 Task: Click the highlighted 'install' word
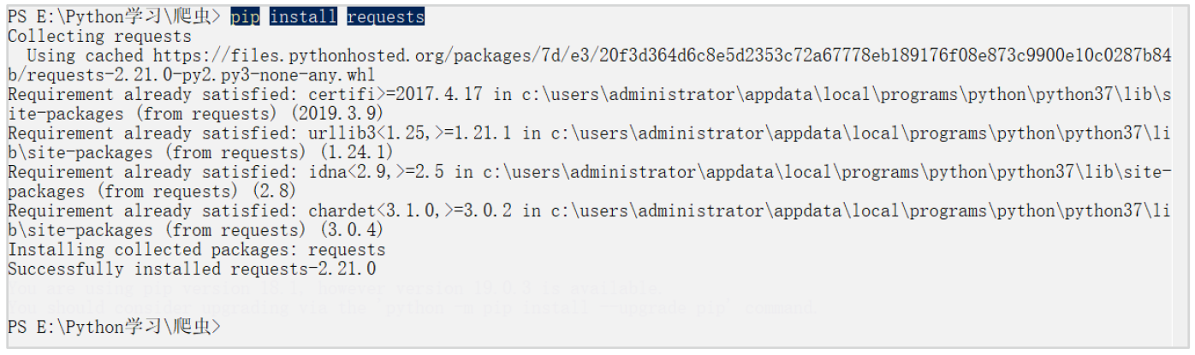[303, 17]
